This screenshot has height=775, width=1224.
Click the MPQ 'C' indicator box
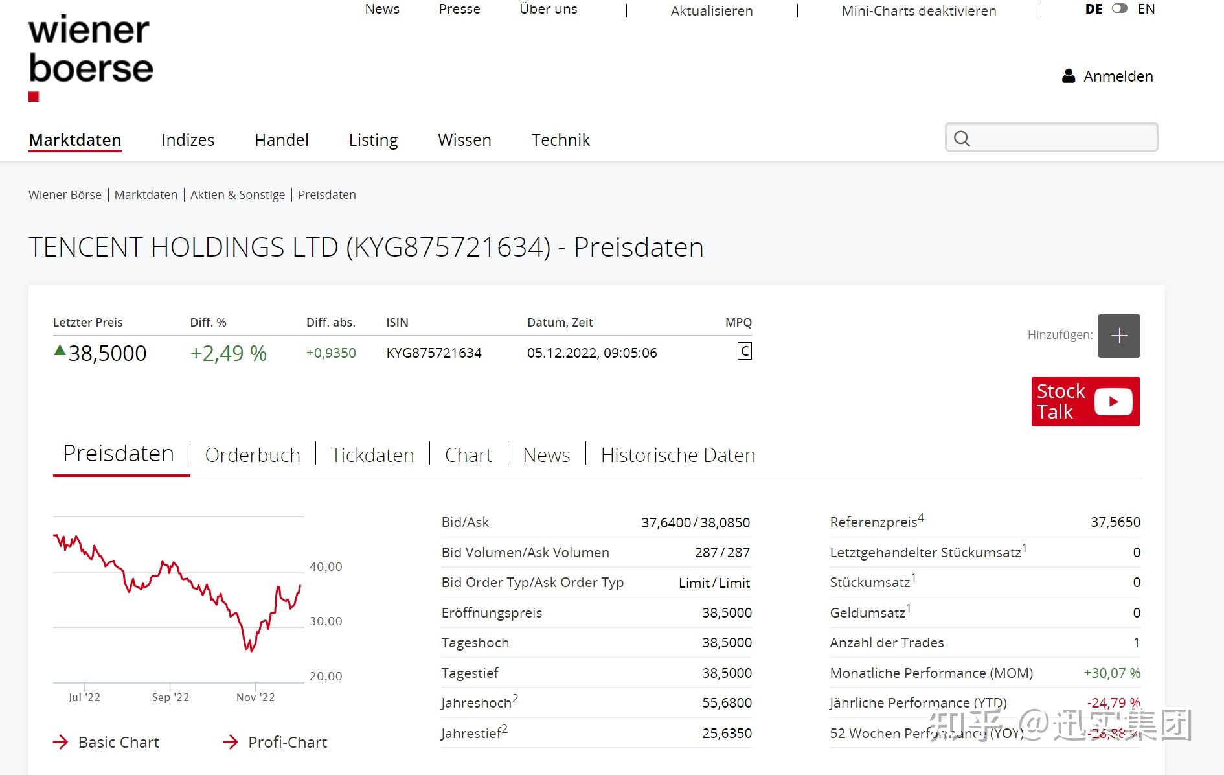point(745,351)
